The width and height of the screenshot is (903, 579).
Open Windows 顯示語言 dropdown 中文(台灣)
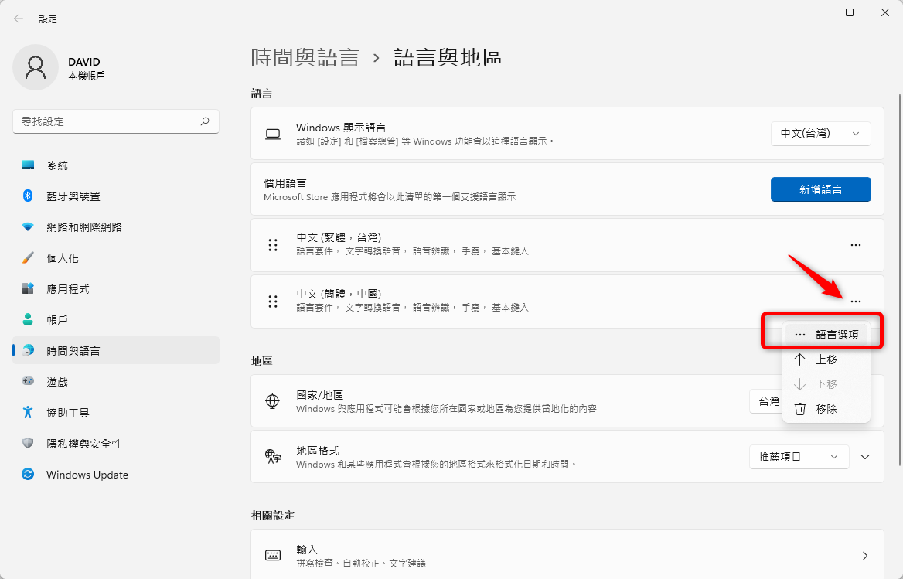820,134
